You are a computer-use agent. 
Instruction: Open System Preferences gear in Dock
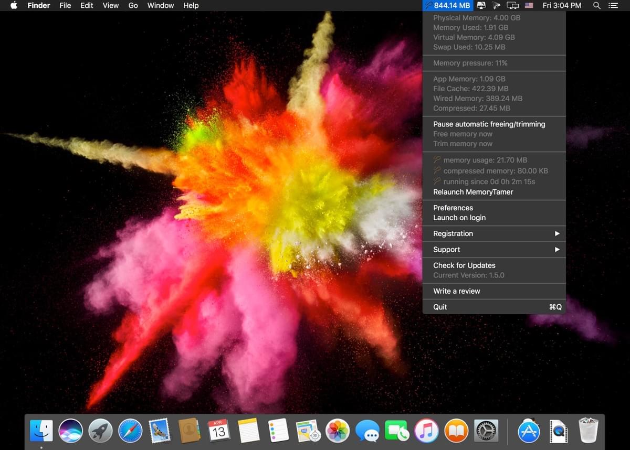[x=486, y=431]
